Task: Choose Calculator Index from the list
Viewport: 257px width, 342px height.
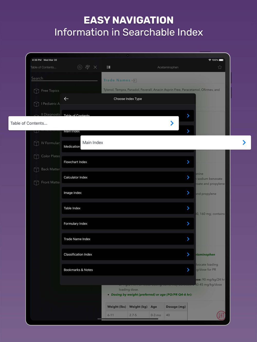Action: pos(128,177)
